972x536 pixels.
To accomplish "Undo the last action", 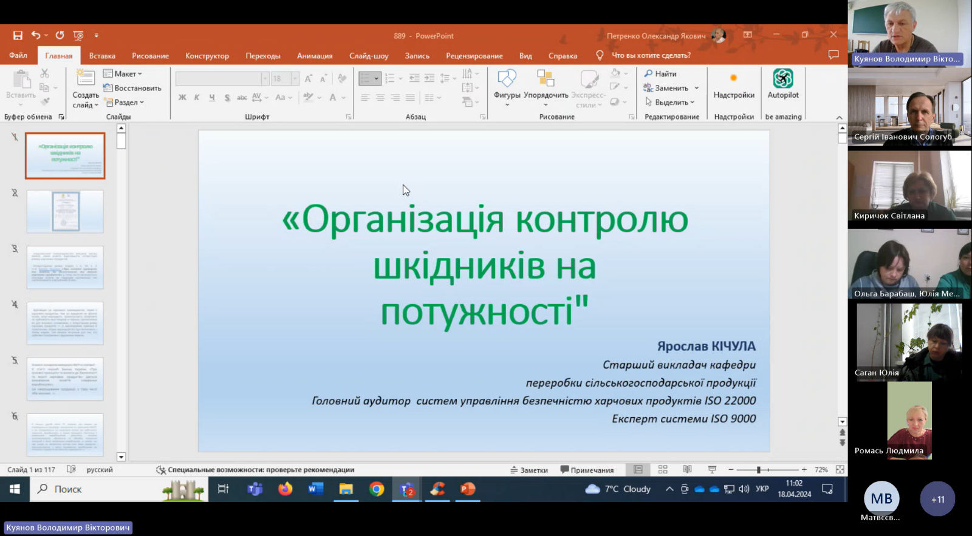I will pos(36,35).
